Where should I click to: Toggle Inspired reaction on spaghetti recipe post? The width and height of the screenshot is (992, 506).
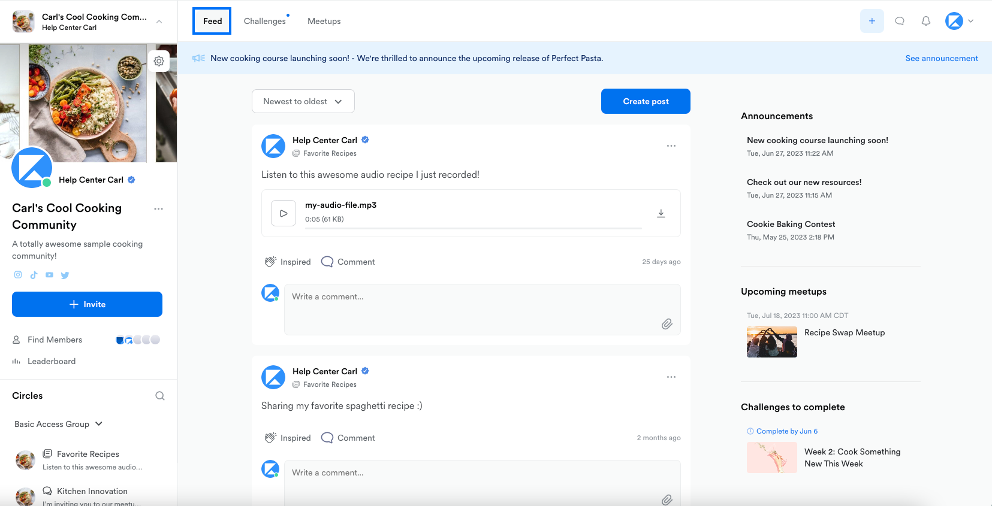click(x=288, y=438)
